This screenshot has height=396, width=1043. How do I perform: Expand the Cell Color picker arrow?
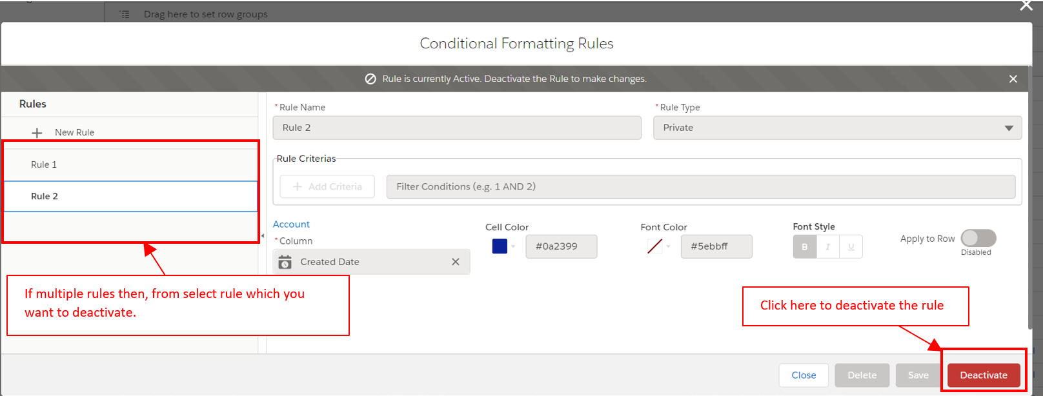[x=513, y=246]
